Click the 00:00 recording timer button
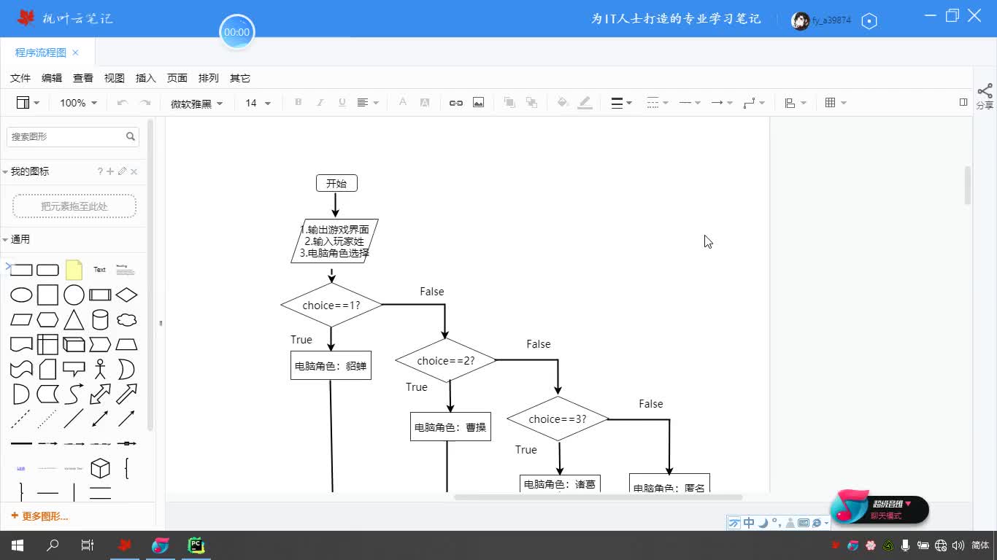The height and width of the screenshot is (560, 997). (236, 32)
